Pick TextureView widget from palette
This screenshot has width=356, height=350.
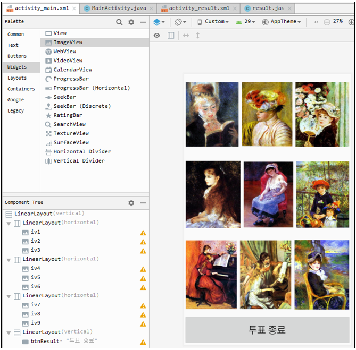click(95, 133)
